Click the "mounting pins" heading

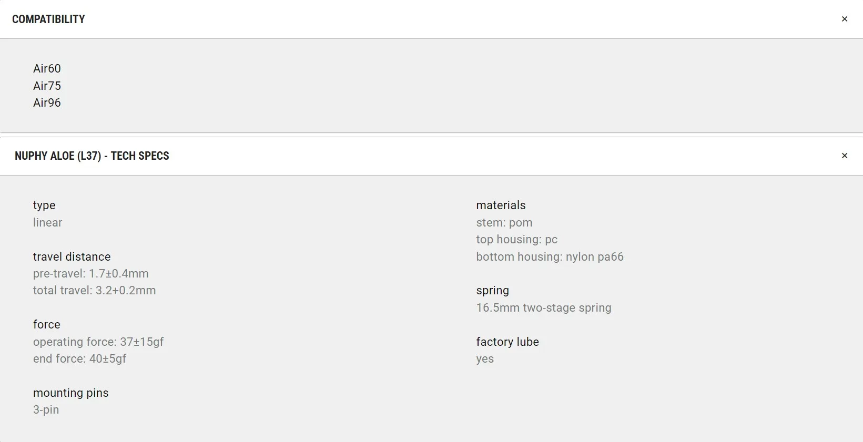70,393
